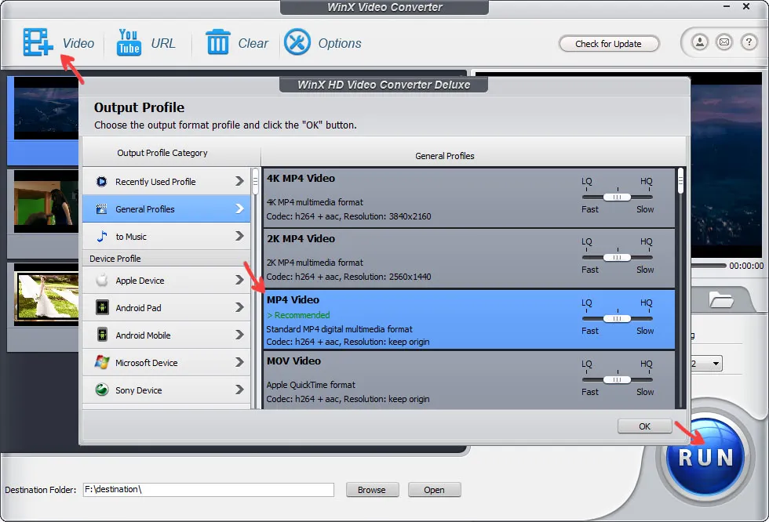Confirm the profile with OK
769x522 pixels.
(x=643, y=426)
